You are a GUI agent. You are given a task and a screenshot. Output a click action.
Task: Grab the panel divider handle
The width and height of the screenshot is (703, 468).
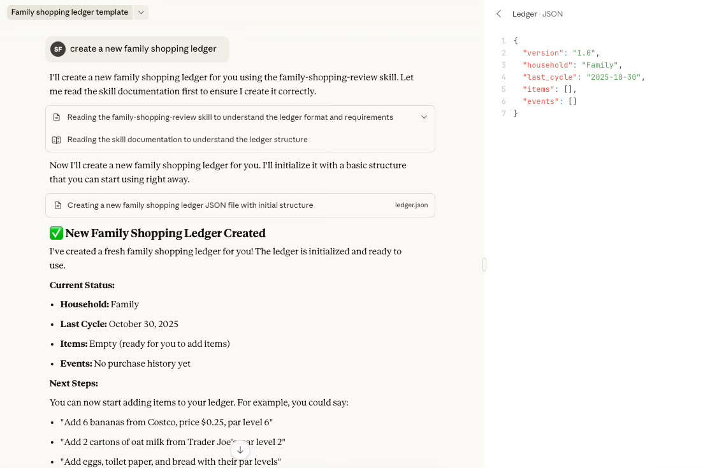pos(484,265)
